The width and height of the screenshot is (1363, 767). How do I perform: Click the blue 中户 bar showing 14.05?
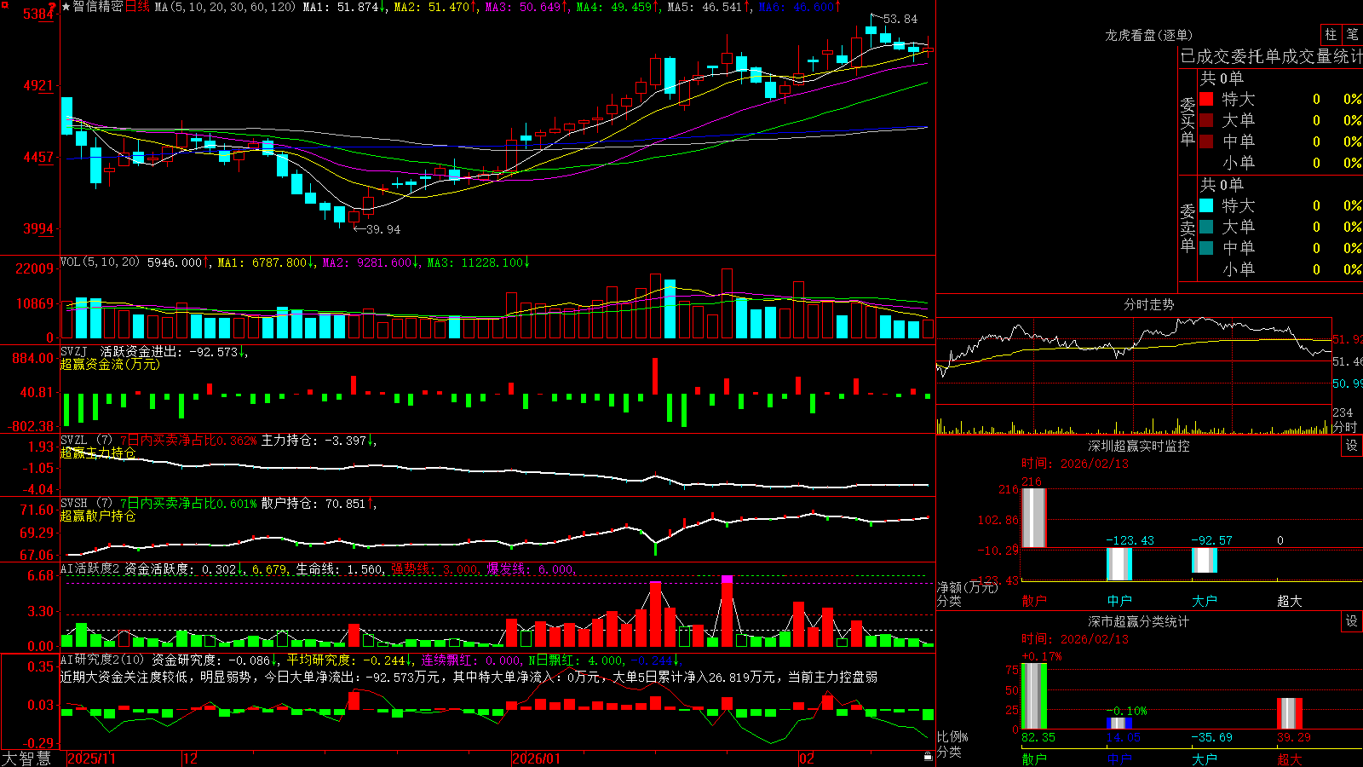click(1119, 724)
